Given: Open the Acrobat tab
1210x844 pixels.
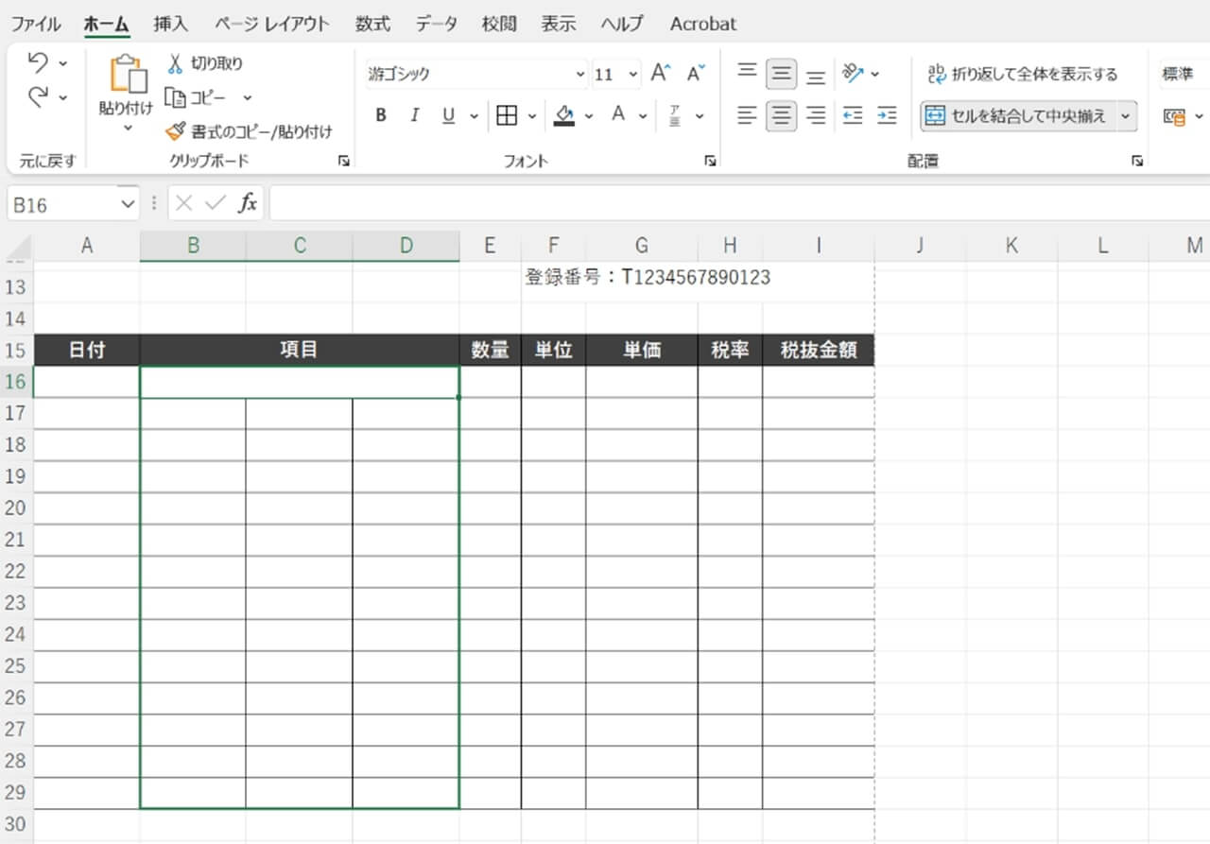Looking at the screenshot, I should [x=702, y=24].
